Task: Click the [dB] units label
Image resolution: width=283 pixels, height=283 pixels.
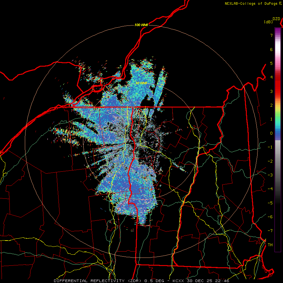Action: click(x=269, y=22)
